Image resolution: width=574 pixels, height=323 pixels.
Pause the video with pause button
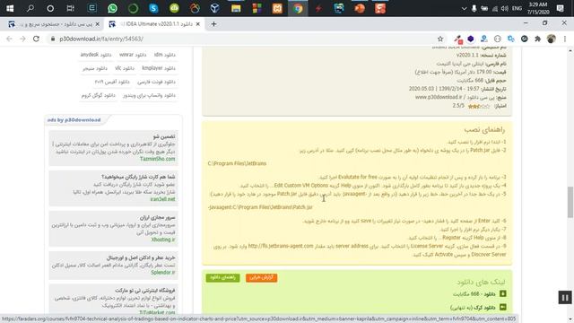point(565,298)
